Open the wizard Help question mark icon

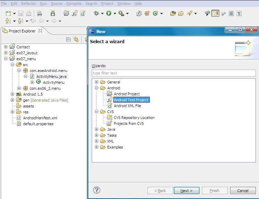pos(97,190)
